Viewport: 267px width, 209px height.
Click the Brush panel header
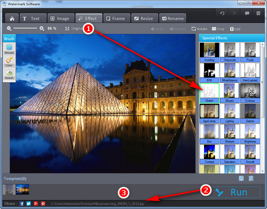tap(9, 38)
